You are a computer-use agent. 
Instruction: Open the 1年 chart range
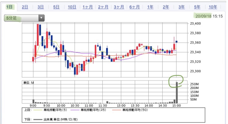(150, 7)
